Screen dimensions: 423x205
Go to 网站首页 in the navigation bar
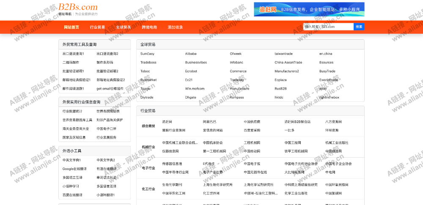pyautogui.click(x=71, y=27)
